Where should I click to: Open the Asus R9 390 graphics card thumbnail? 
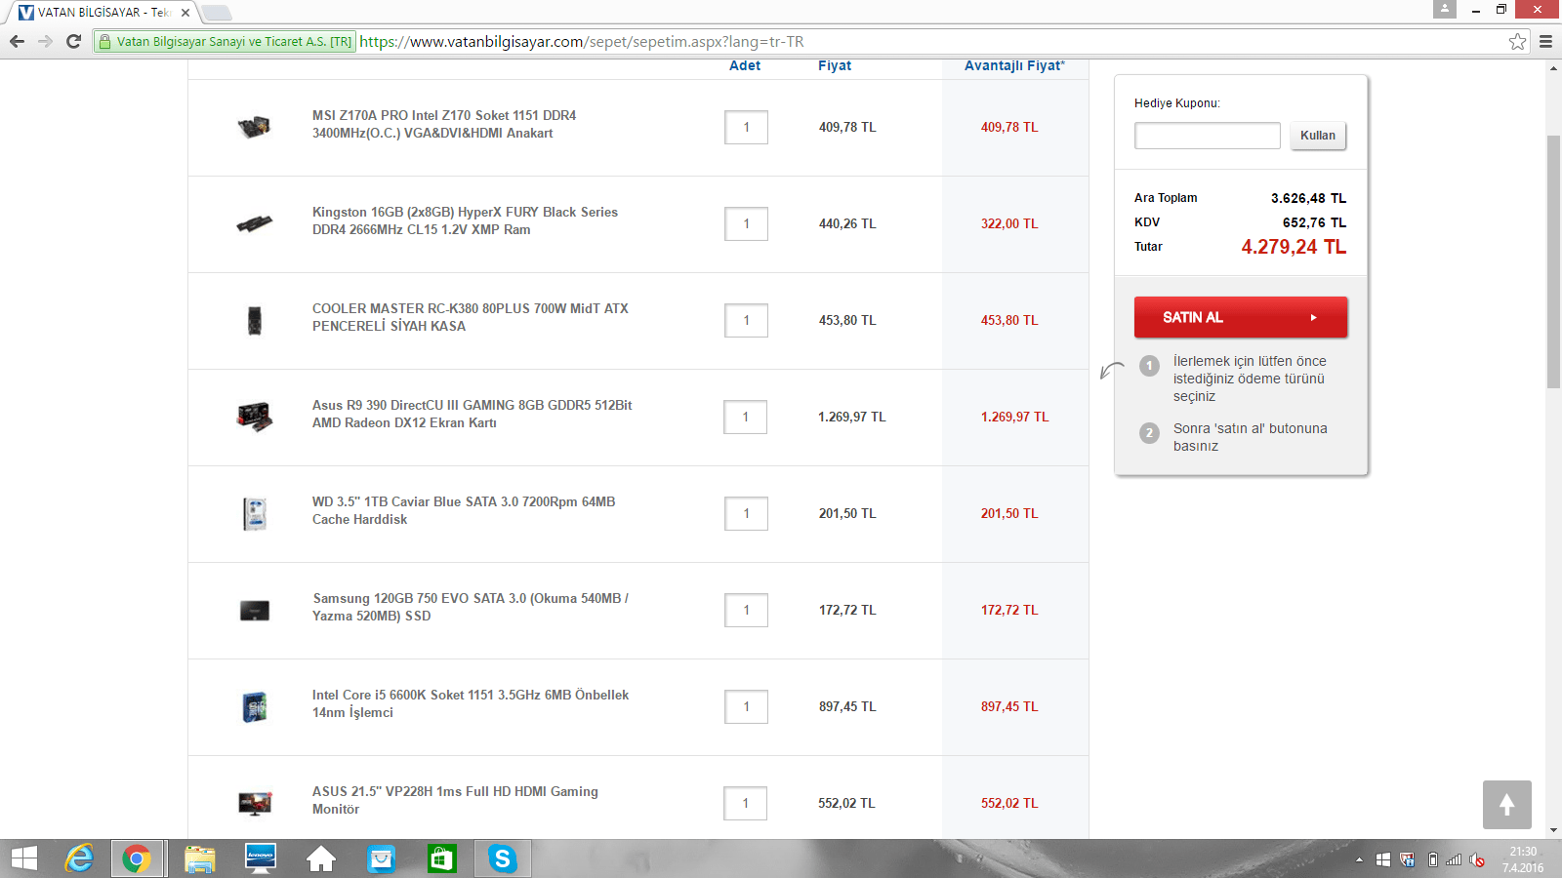pos(254,417)
